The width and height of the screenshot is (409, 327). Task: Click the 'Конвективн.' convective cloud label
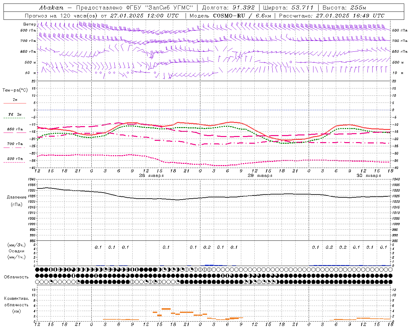(16, 299)
